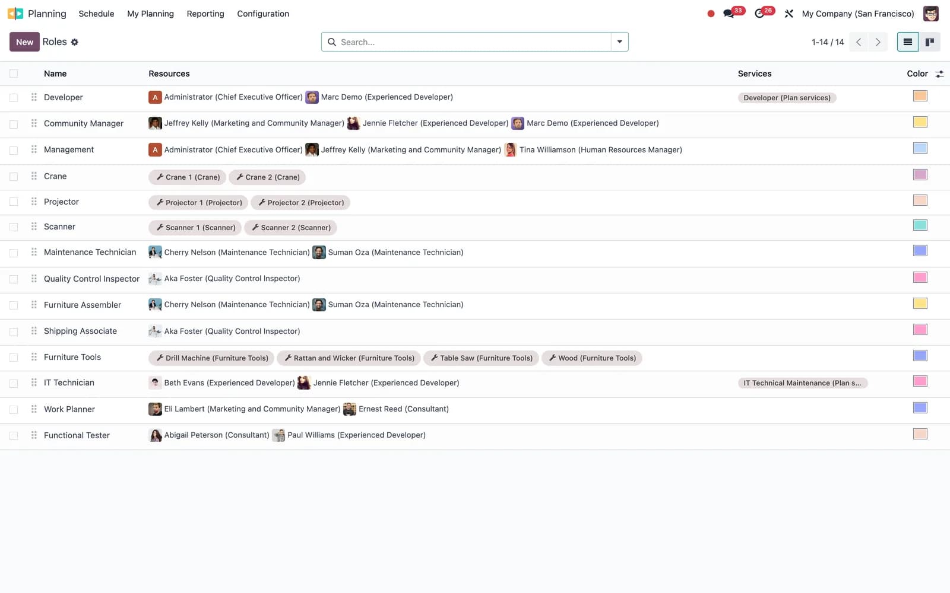Grab the drag handle of Developer row
Image resolution: width=950 pixels, height=593 pixels.
tap(34, 97)
